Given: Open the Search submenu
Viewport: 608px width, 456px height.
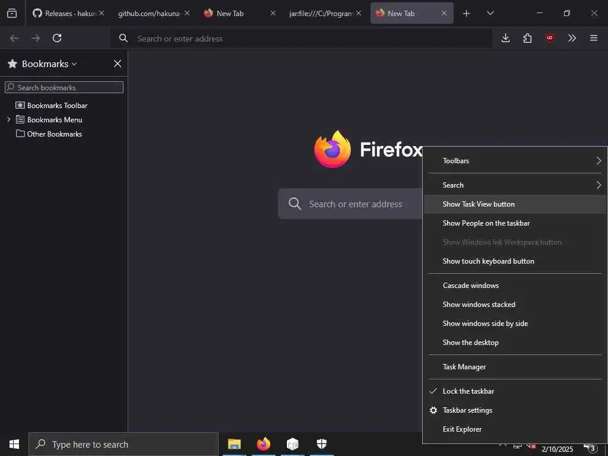Looking at the screenshot, I should 515,185.
